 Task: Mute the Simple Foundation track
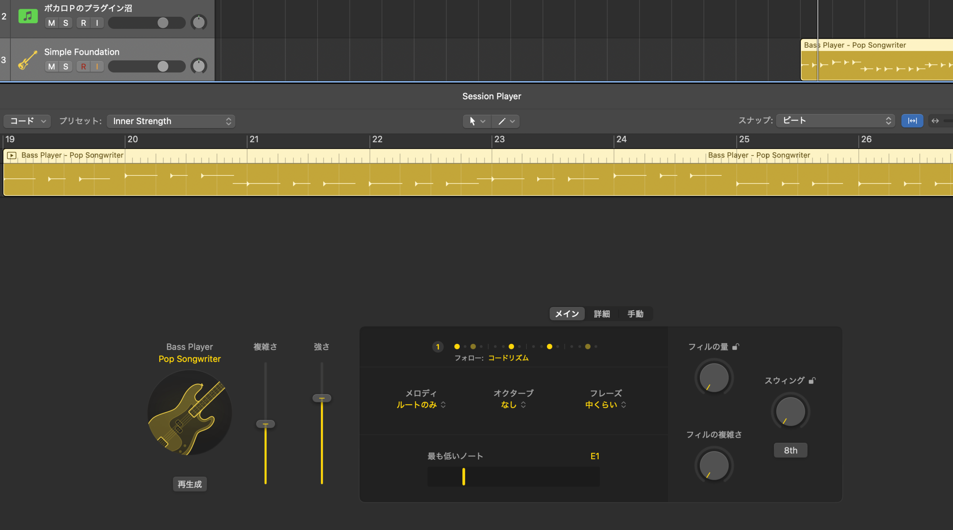tap(52, 67)
